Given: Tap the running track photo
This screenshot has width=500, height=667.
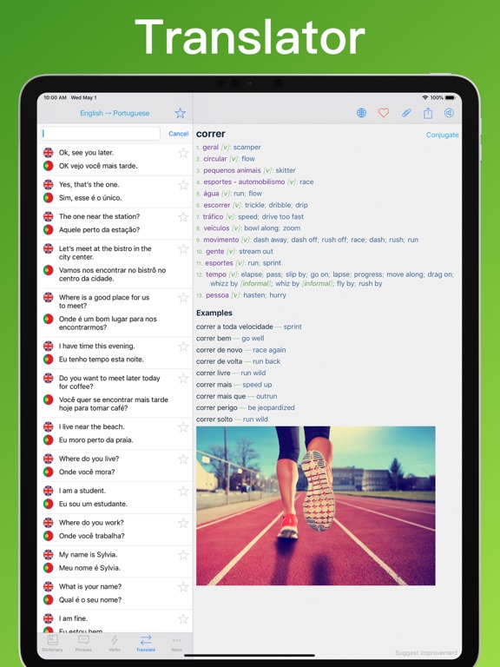Looking at the screenshot, I should [315, 505].
